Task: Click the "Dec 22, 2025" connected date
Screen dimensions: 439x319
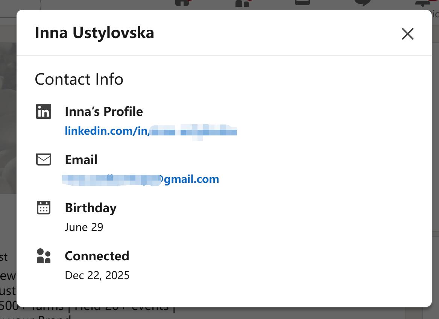Action: coord(97,275)
